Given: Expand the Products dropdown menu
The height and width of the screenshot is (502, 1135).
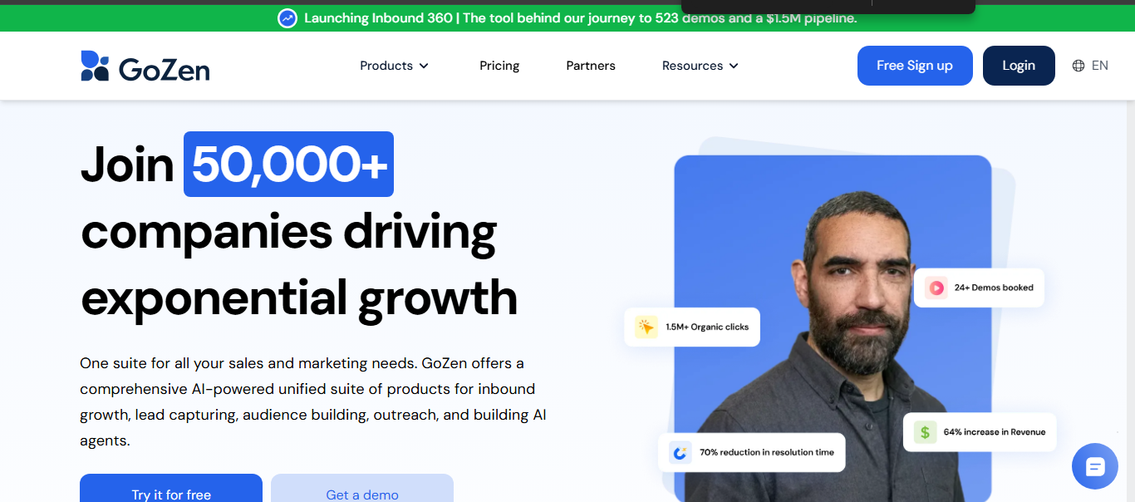Looking at the screenshot, I should tap(395, 66).
